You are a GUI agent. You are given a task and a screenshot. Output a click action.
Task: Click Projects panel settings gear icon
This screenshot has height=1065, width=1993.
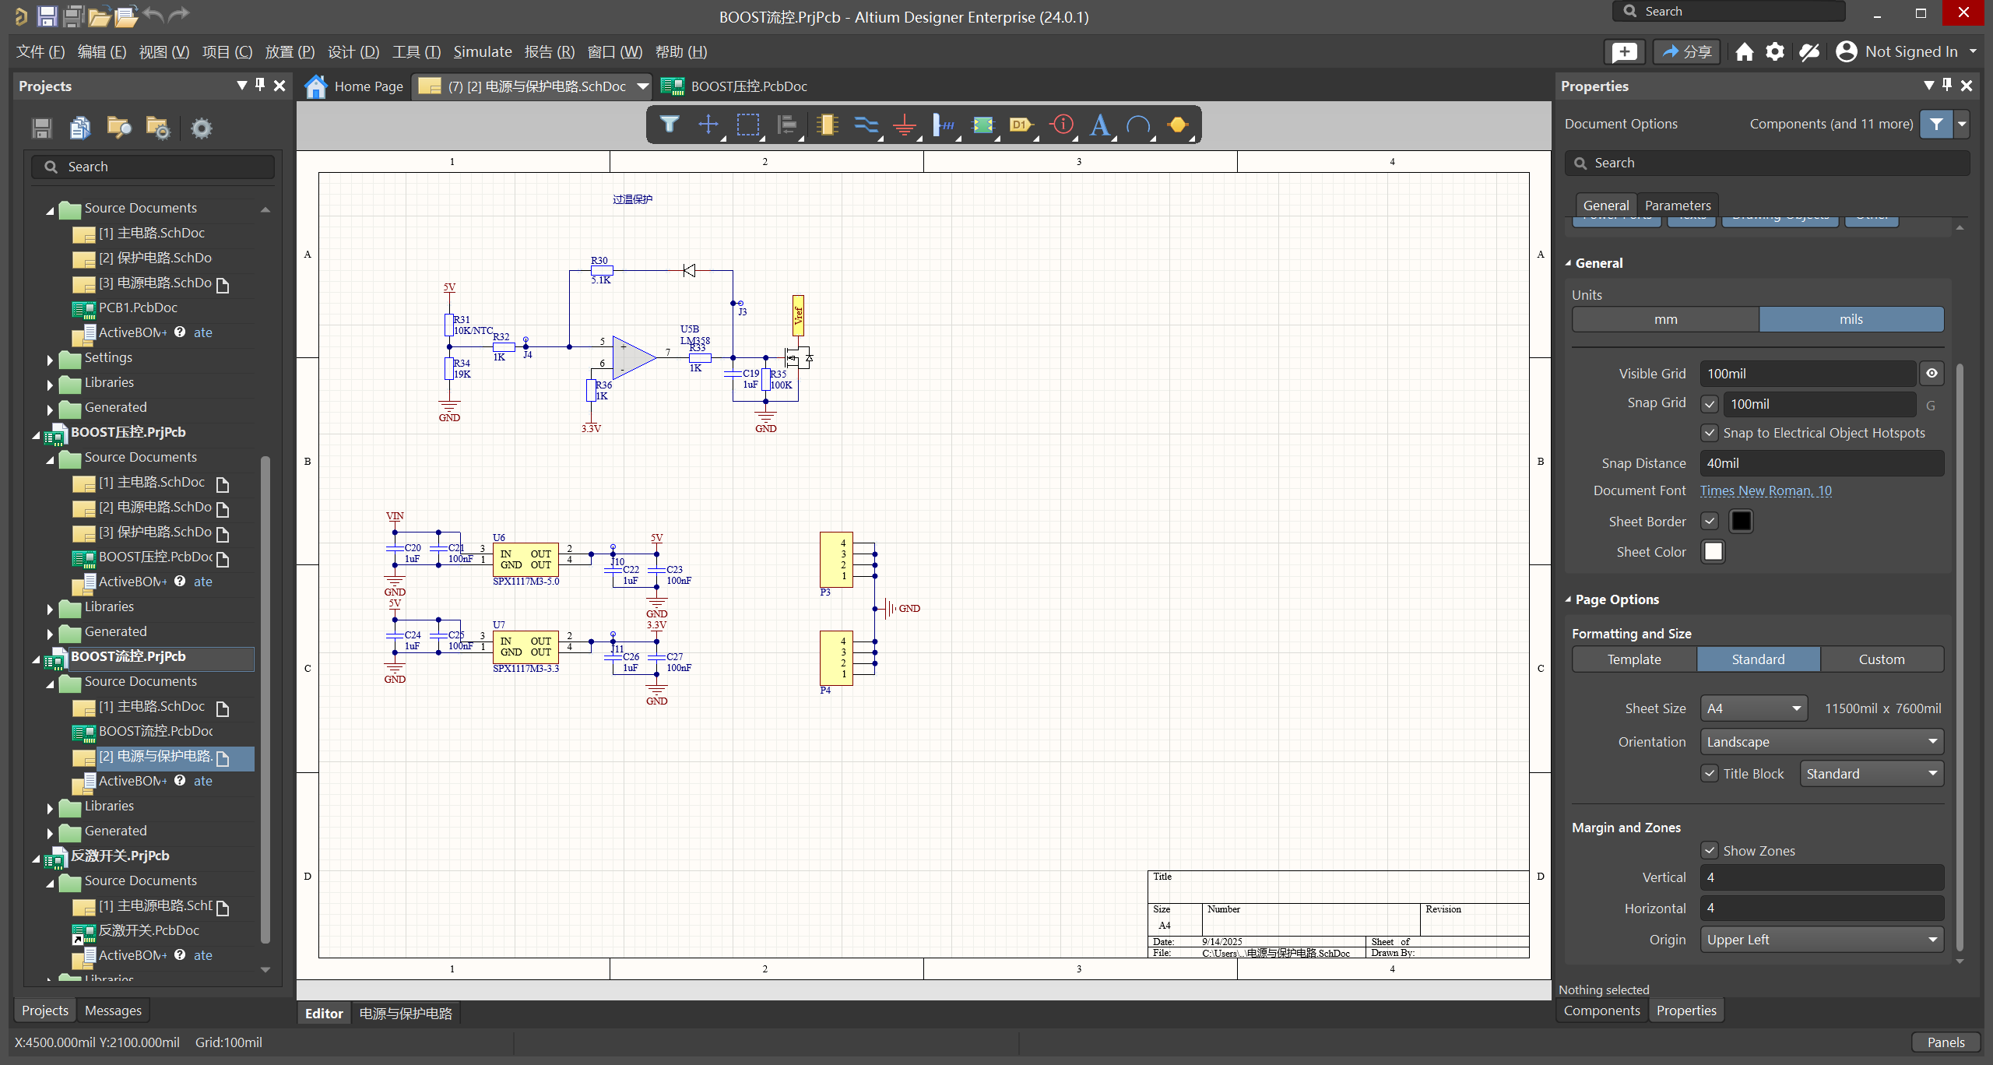coord(202,128)
